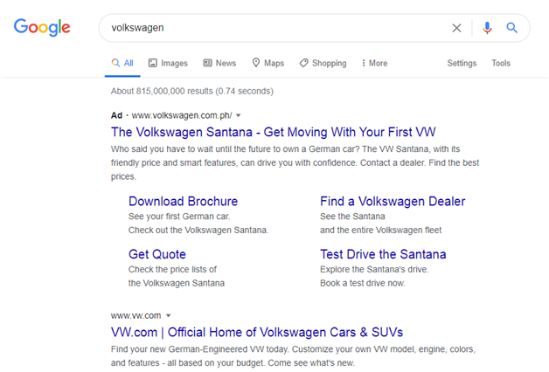
Task: Expand the More search options menu
Action: [373, 64]
